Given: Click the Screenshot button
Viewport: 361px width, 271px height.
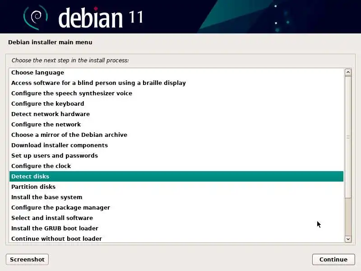Looking at the screenshot, I should click(27, 259).
